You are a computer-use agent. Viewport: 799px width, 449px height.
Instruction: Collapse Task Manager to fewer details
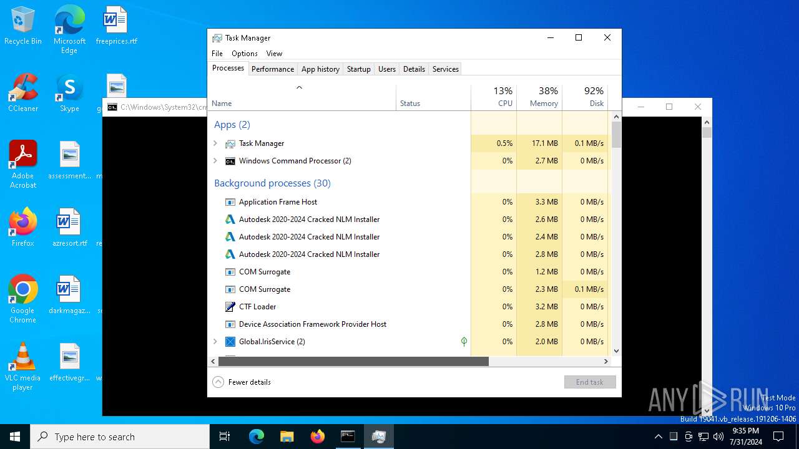242,382
